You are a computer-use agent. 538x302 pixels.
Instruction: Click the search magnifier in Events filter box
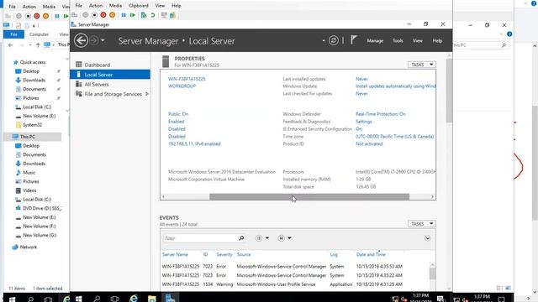point(241,238)
